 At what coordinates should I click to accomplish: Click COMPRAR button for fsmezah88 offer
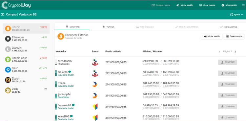(x=228, y=107)
